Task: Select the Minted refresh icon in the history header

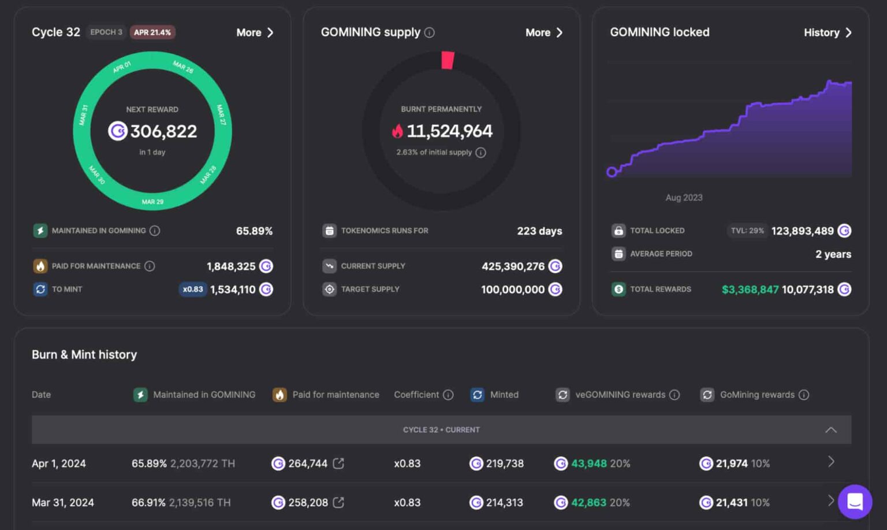Action: [x=477, y=395]
